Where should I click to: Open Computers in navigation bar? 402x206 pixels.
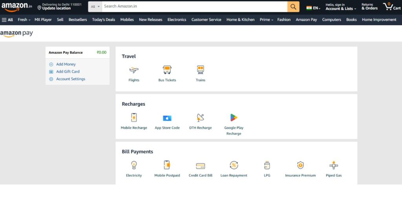[x=331, y=20]
